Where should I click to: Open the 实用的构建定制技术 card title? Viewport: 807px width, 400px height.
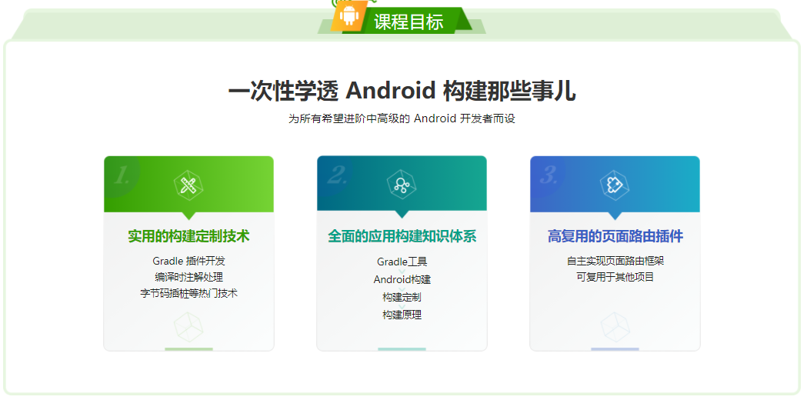189,236
